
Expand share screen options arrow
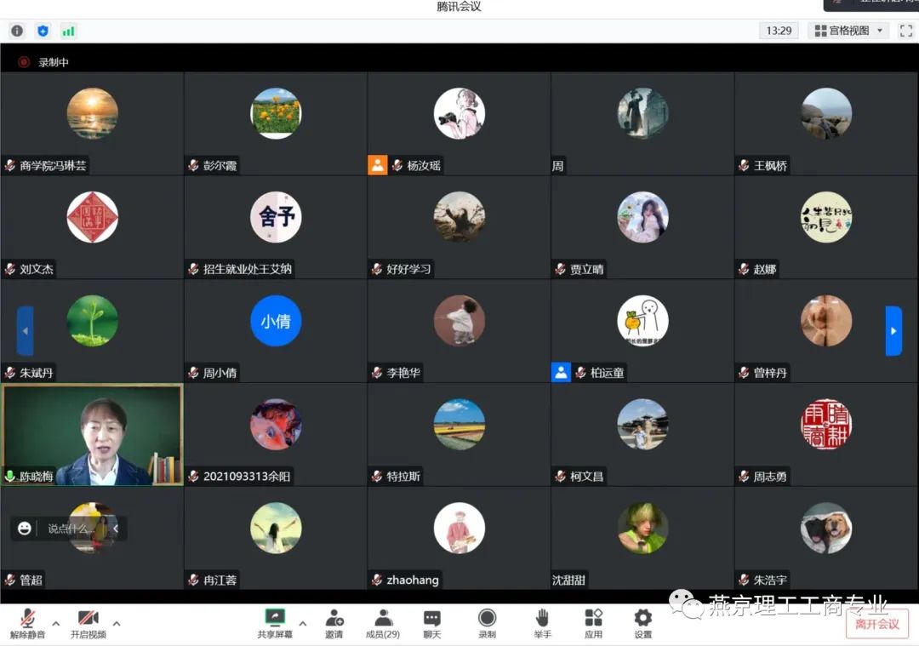coord(302,623)
